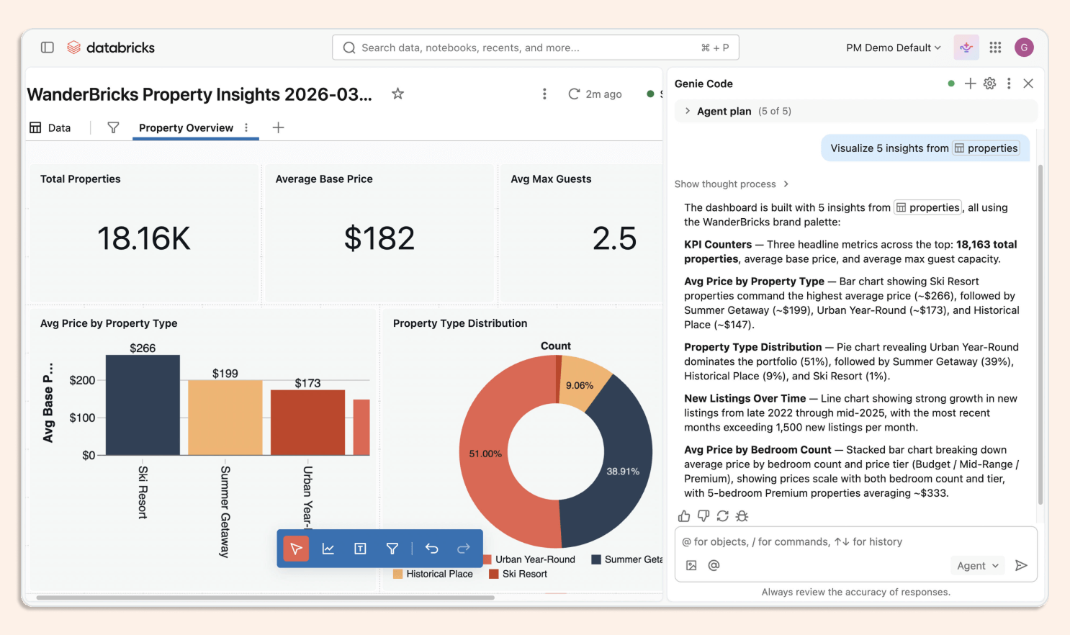Viewport: 1070px width, 635px height.
Task: Attach an image to the prompt
Action: pos(691,565)
